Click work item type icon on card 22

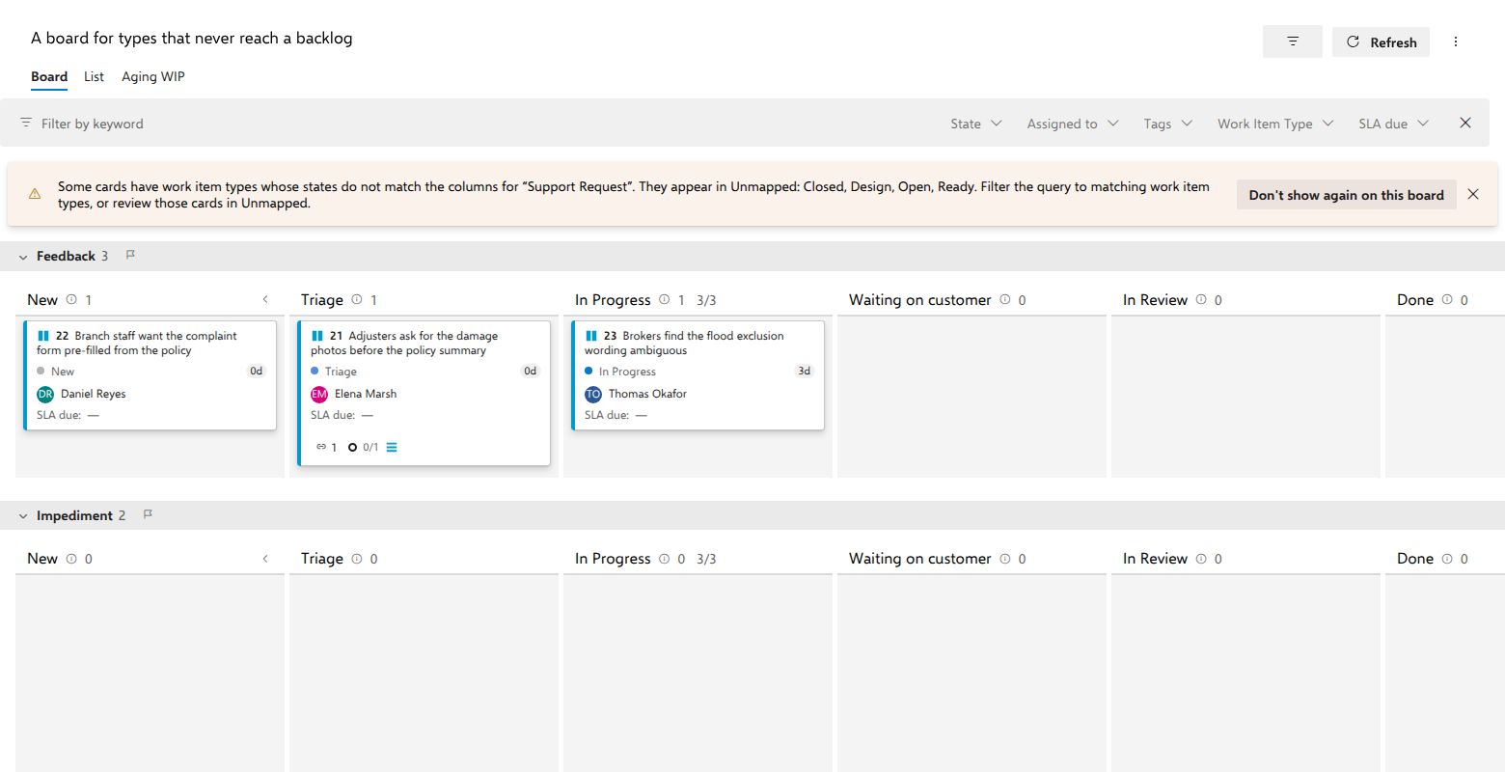pos(43,336)
